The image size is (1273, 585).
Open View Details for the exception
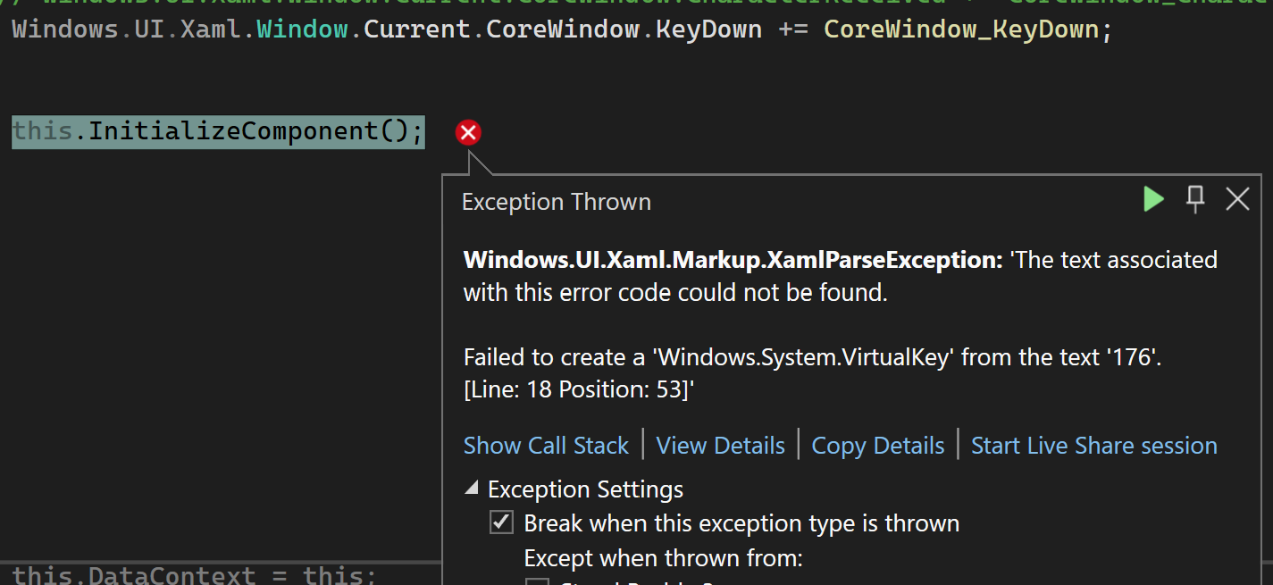[720, 445]
